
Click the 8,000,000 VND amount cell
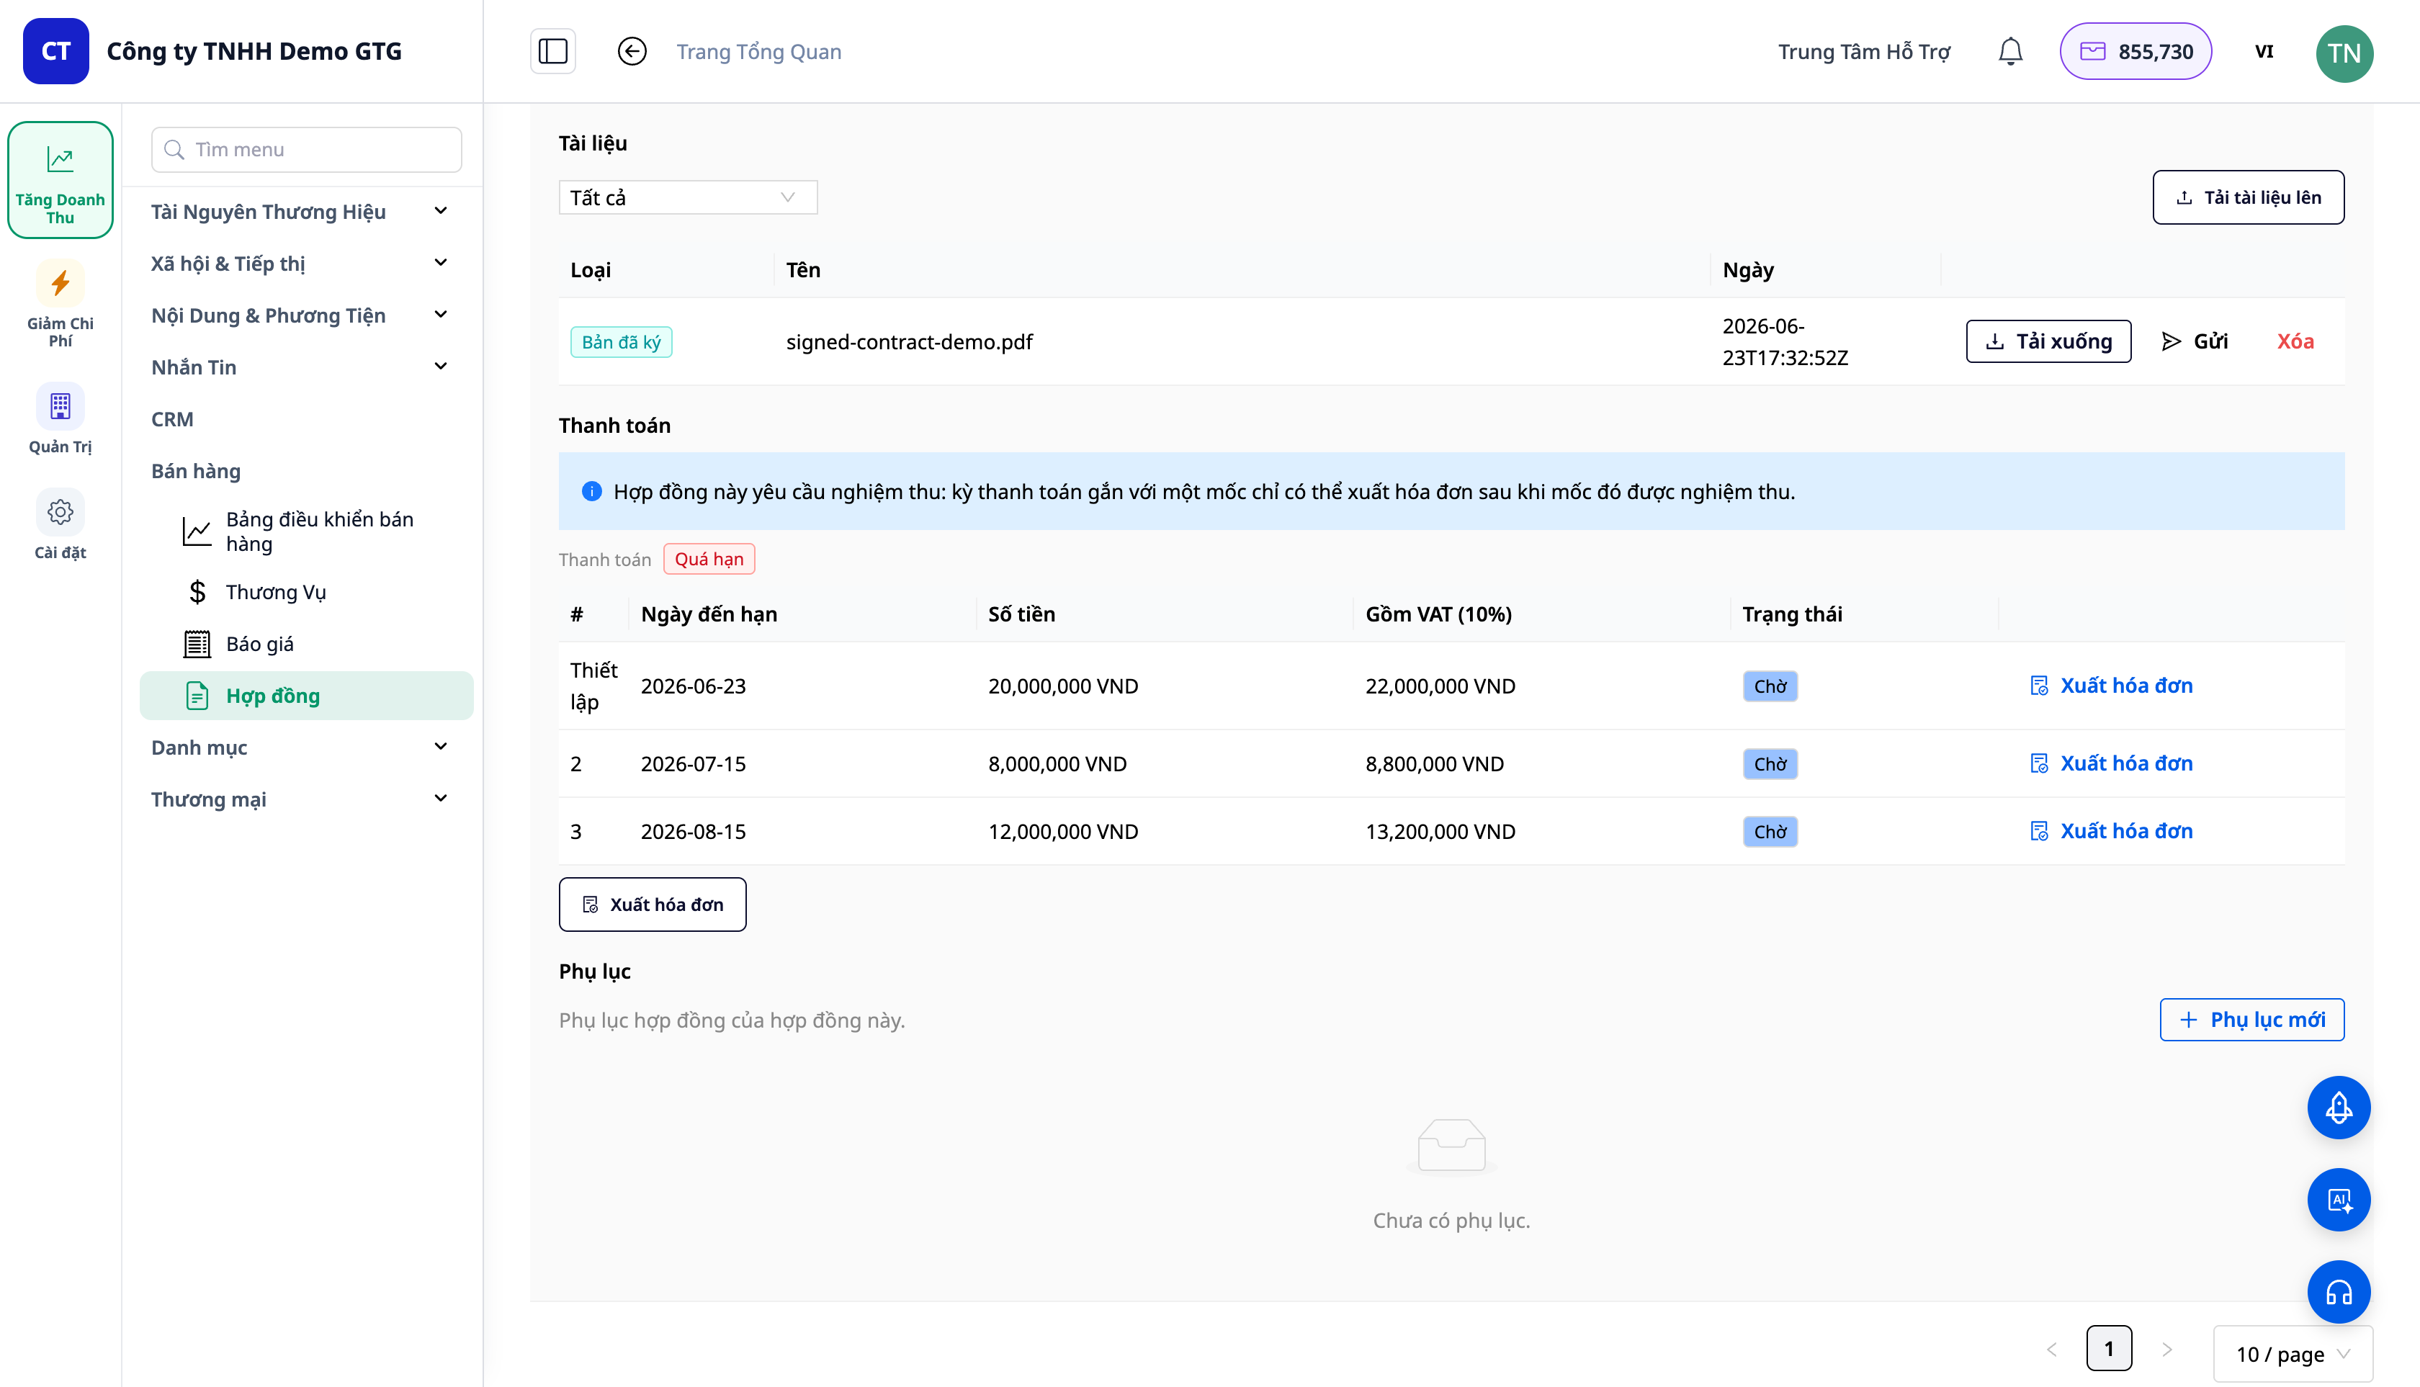pyautogui.click(x=1057, y=764)
